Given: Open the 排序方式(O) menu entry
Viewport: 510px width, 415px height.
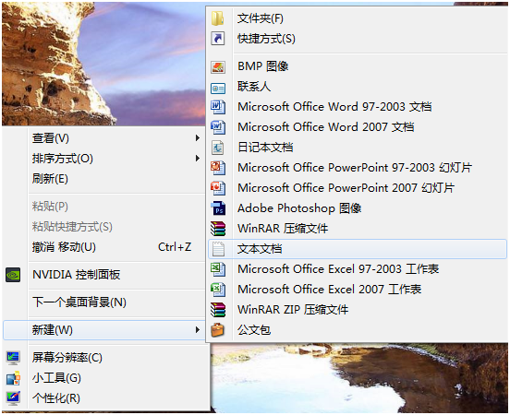Looking at the screenshot, I should click(x=104, y=159).
